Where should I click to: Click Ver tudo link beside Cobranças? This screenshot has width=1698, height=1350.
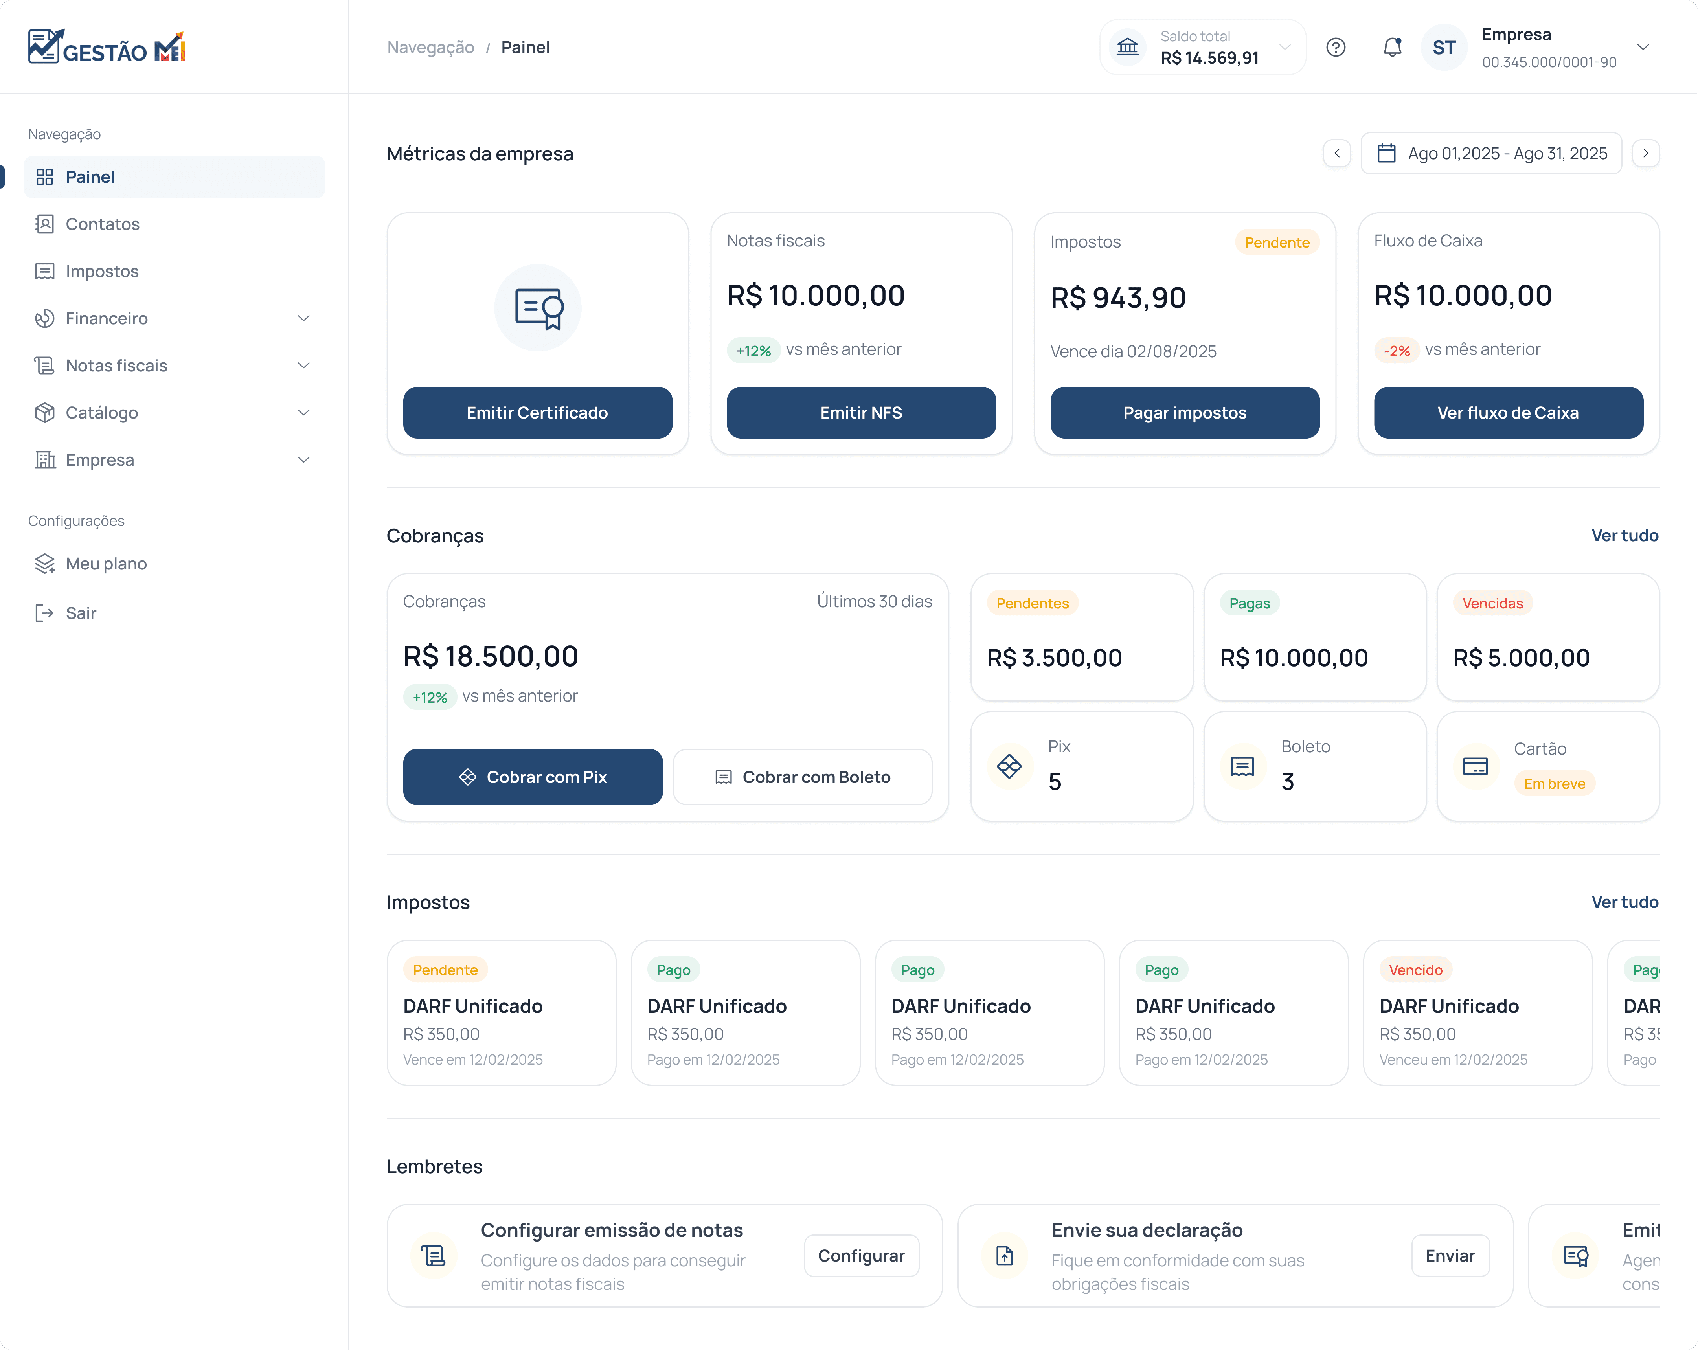(x=1624, y=536)
